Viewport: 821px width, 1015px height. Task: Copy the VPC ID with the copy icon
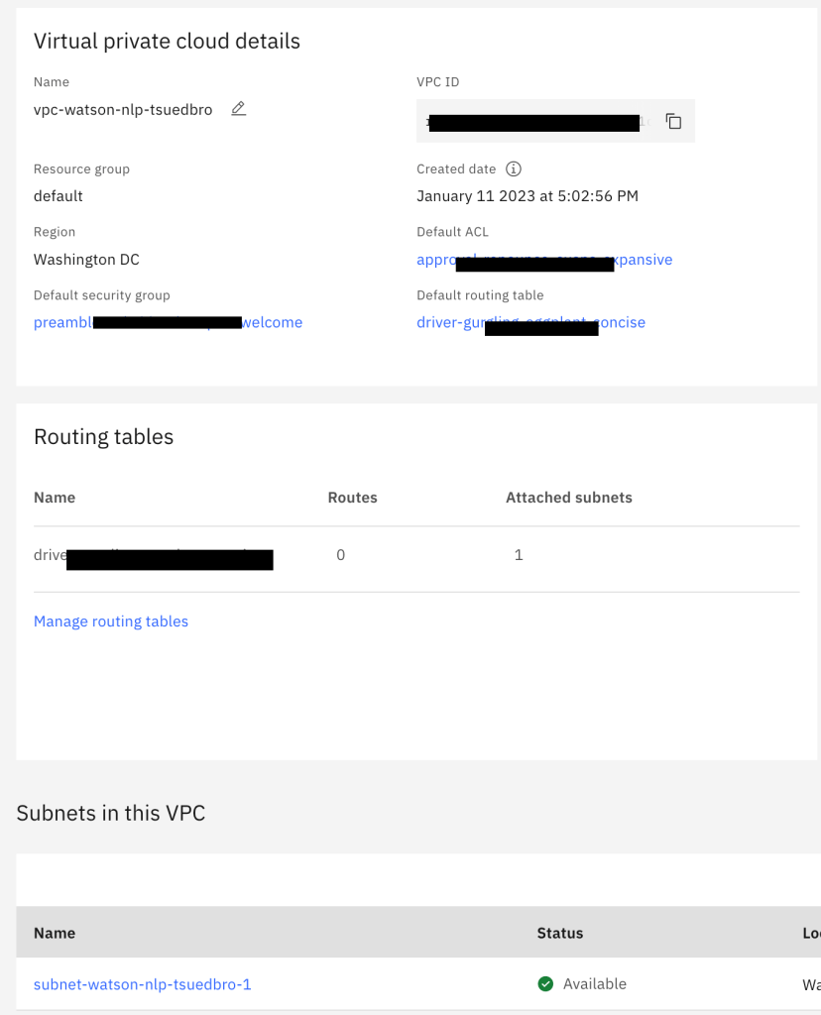coord(673,121)
